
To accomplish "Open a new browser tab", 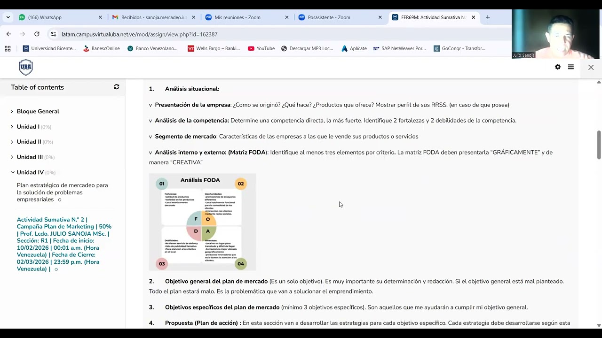I will [x=488, y=17].
